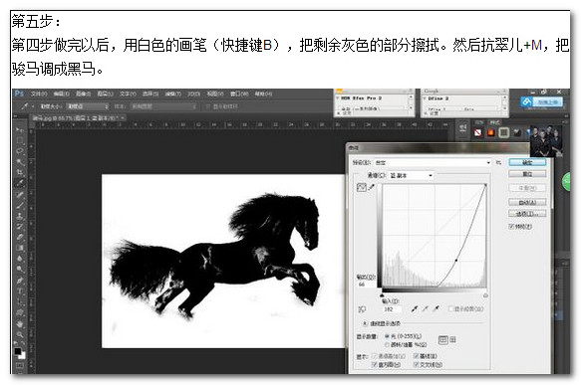Click the white point eyedropper in Curves
This screenshot has width=581, height=385.
pyautogui.click(x=436, y=308)
